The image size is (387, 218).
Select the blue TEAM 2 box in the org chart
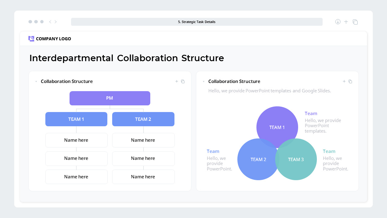click(143, 119)
